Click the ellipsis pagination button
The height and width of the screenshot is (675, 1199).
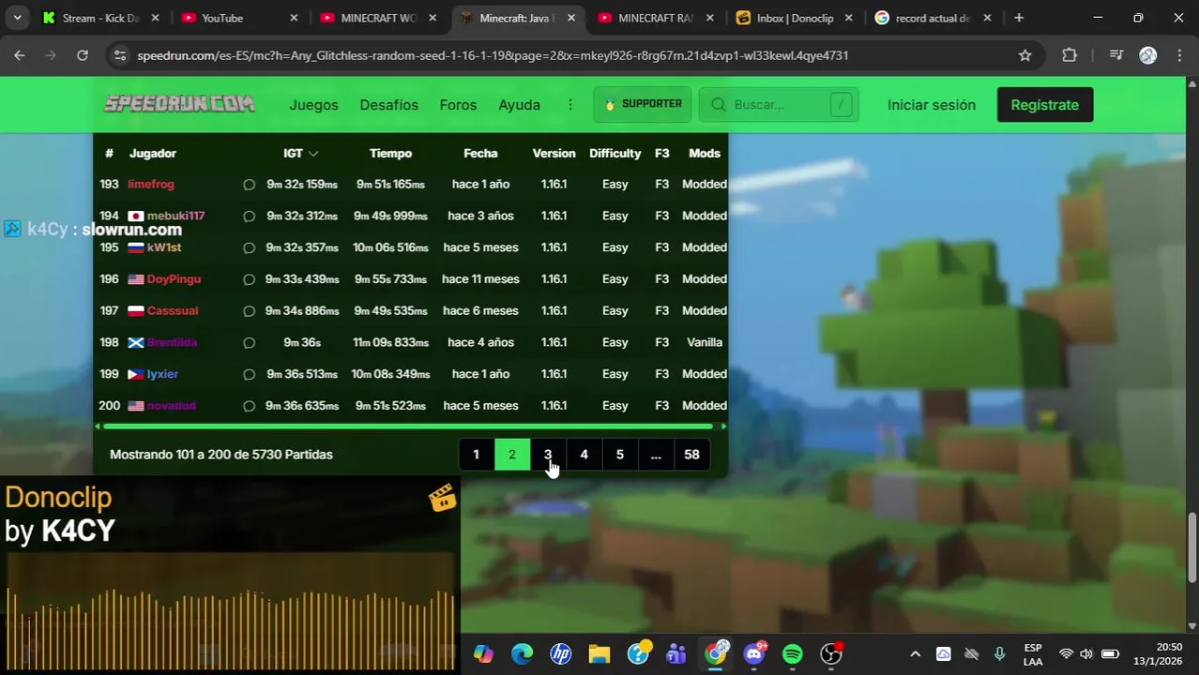pos(656,455)
